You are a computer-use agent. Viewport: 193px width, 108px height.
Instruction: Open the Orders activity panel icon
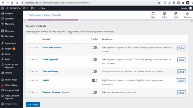click(x=164, y=15)
